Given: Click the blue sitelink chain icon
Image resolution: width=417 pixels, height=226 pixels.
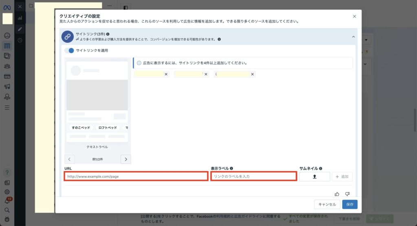Looking at the screenshot, I should tap(68, 37).
